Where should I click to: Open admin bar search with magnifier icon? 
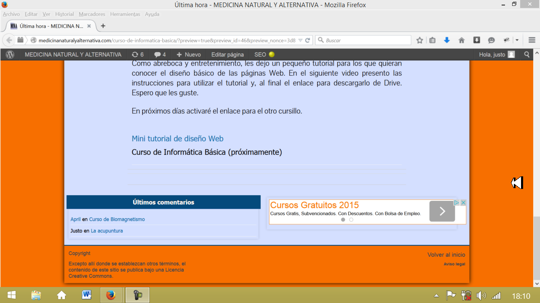tap(526, 54)
